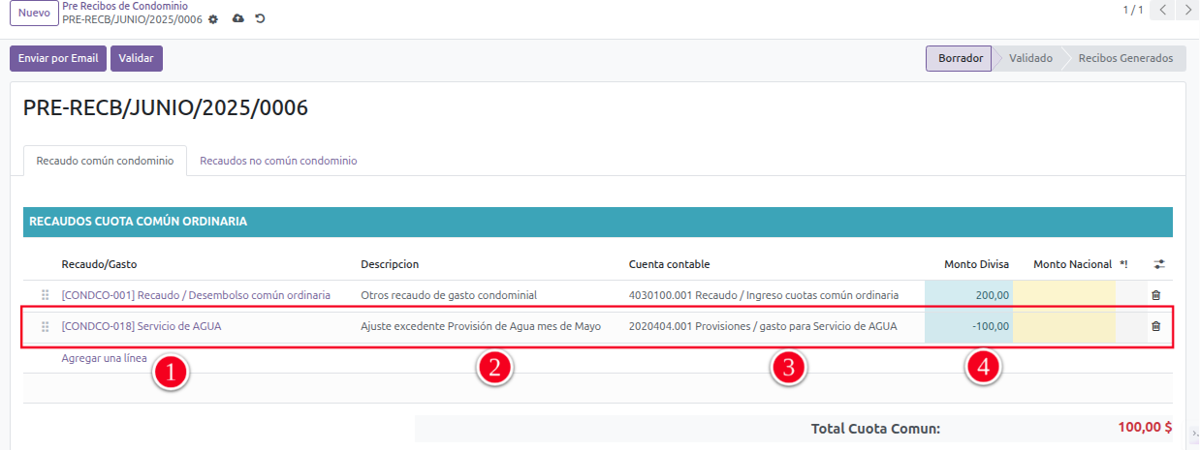Select the Validado status stage
Viewport: 1200px width, 450px height.
click(x=1029, y=58)
